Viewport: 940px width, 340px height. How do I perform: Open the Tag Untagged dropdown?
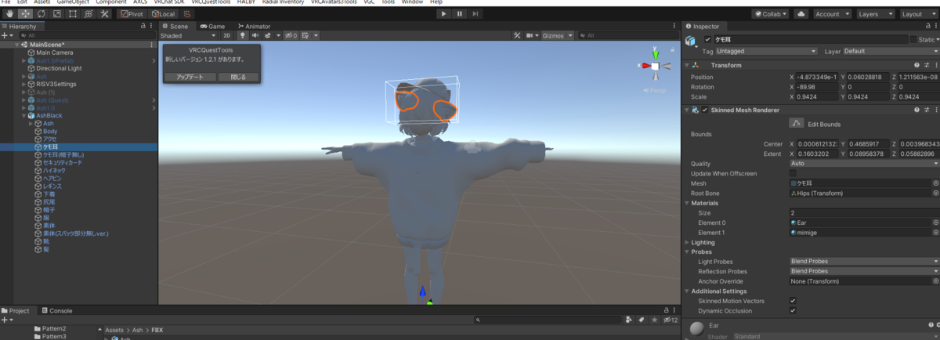(767, 51)
